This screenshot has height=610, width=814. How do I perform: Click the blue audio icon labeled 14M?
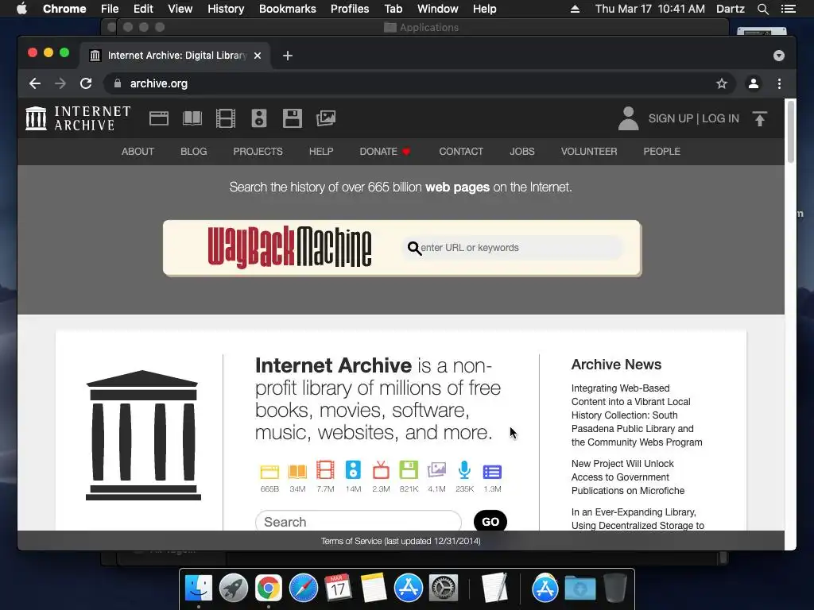click(x=353, y=470)
